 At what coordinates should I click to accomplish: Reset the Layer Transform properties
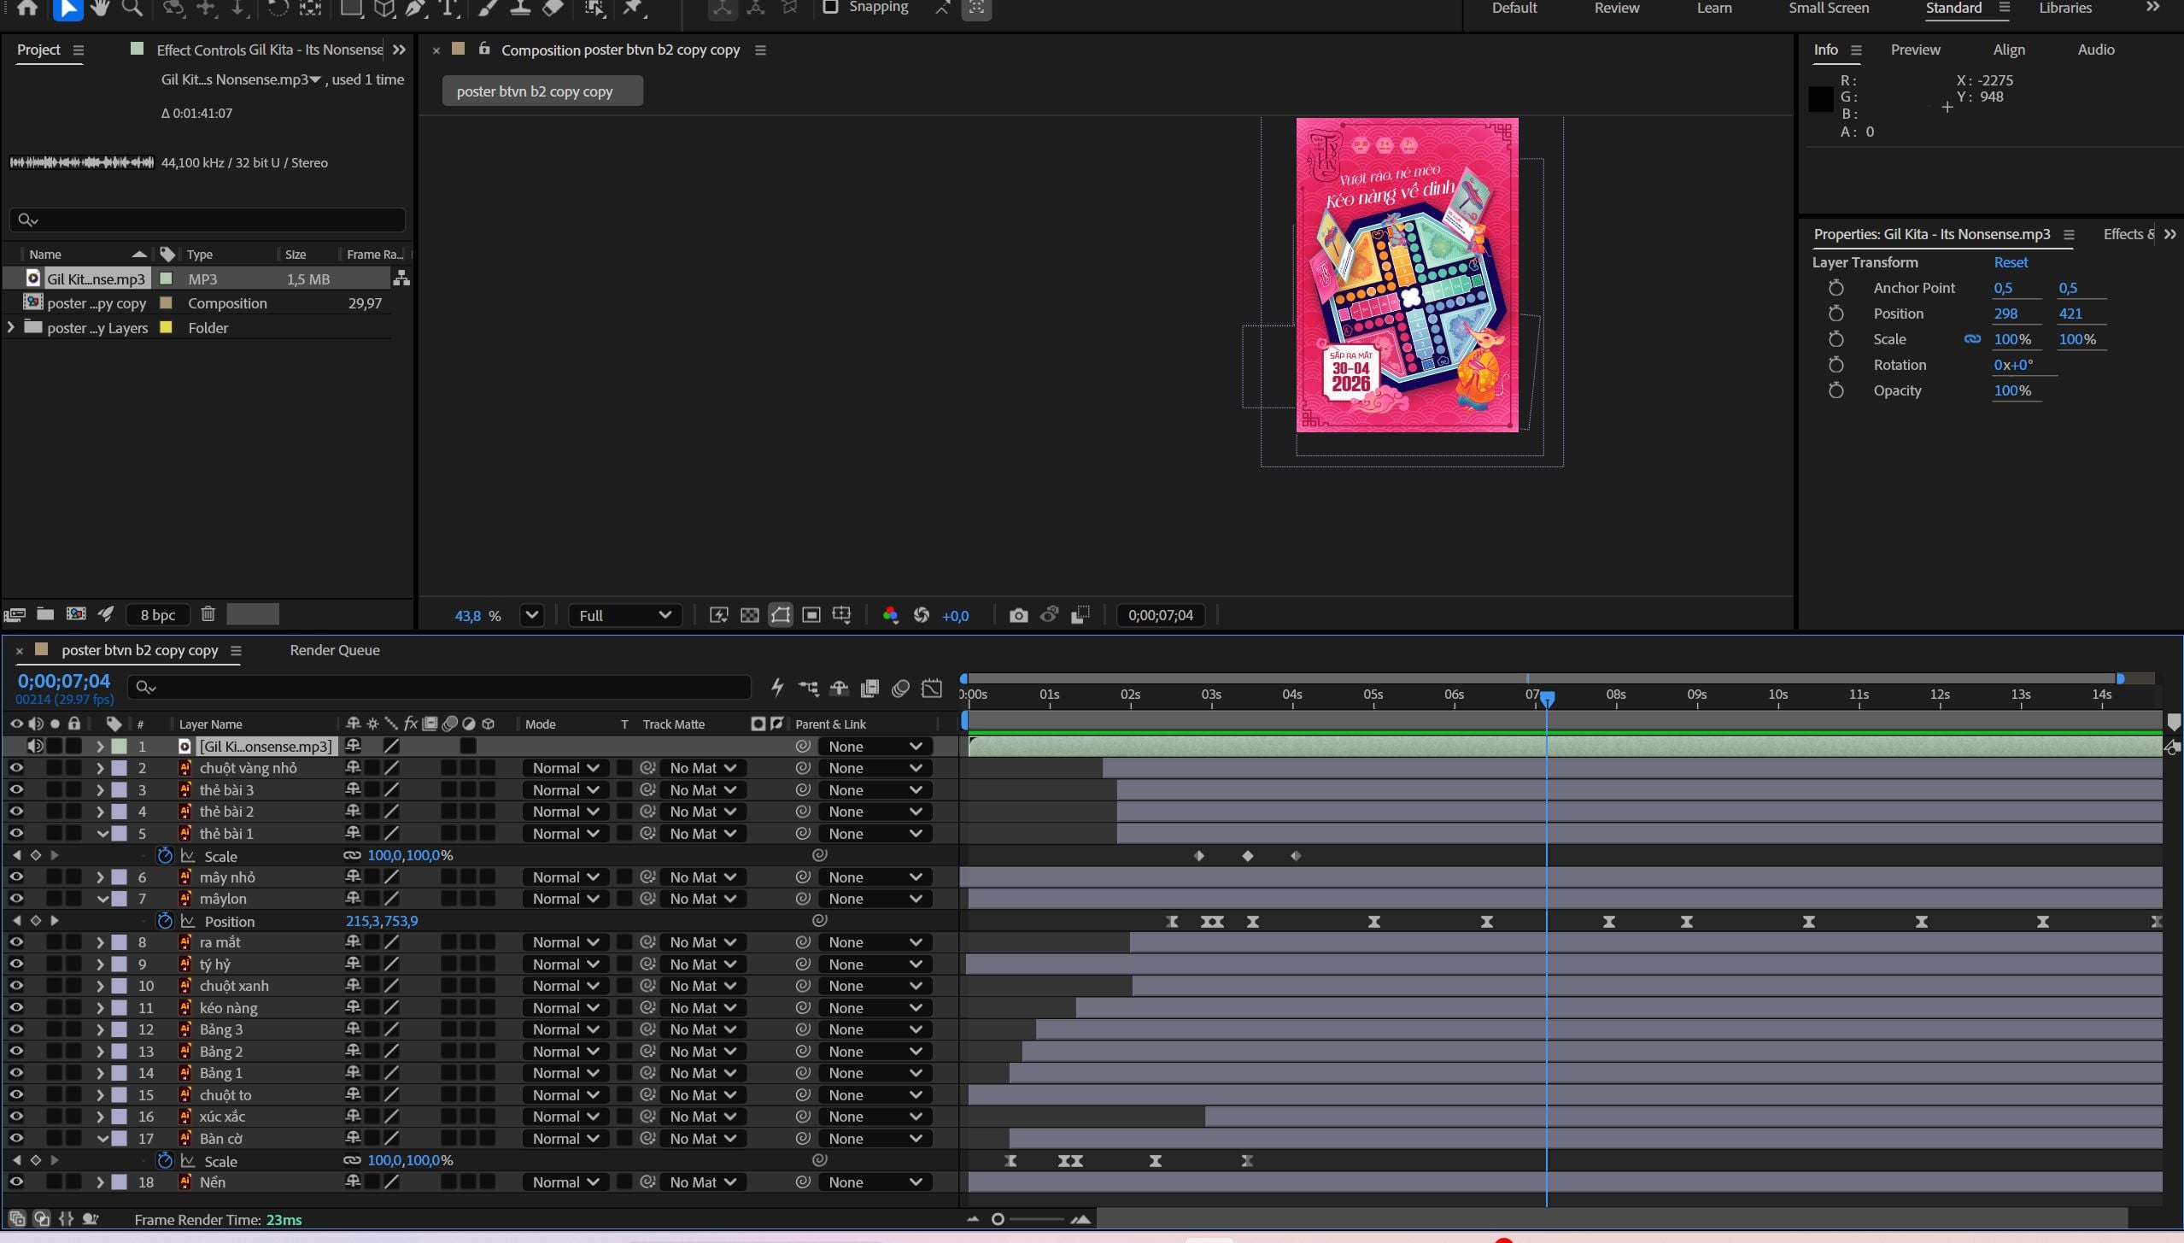click(x=2011, y=262)
